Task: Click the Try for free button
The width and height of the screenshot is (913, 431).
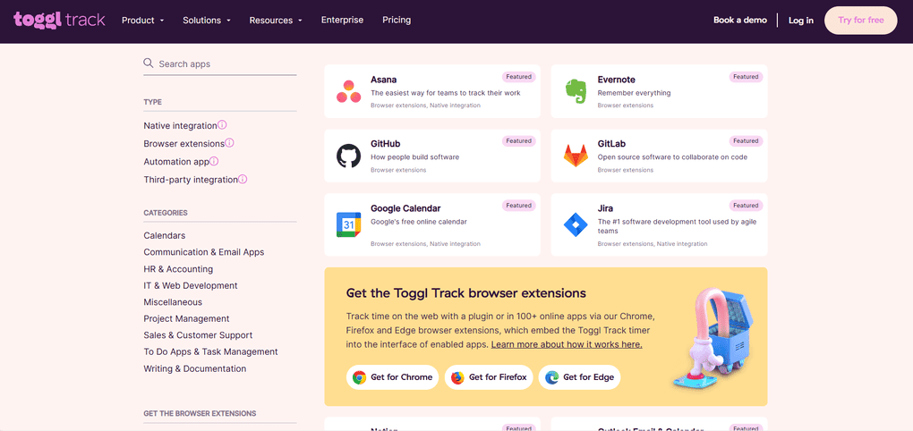Action: 860,21
